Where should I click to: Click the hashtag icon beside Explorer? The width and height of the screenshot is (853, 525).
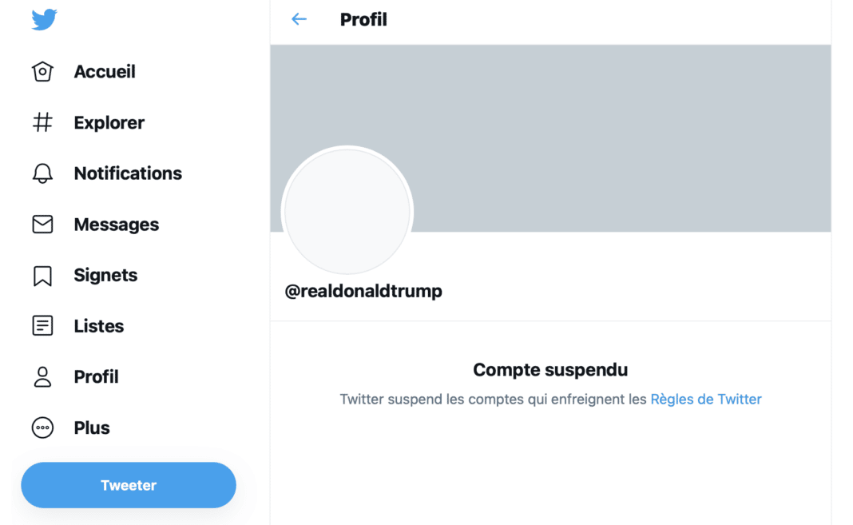point(42,122)
